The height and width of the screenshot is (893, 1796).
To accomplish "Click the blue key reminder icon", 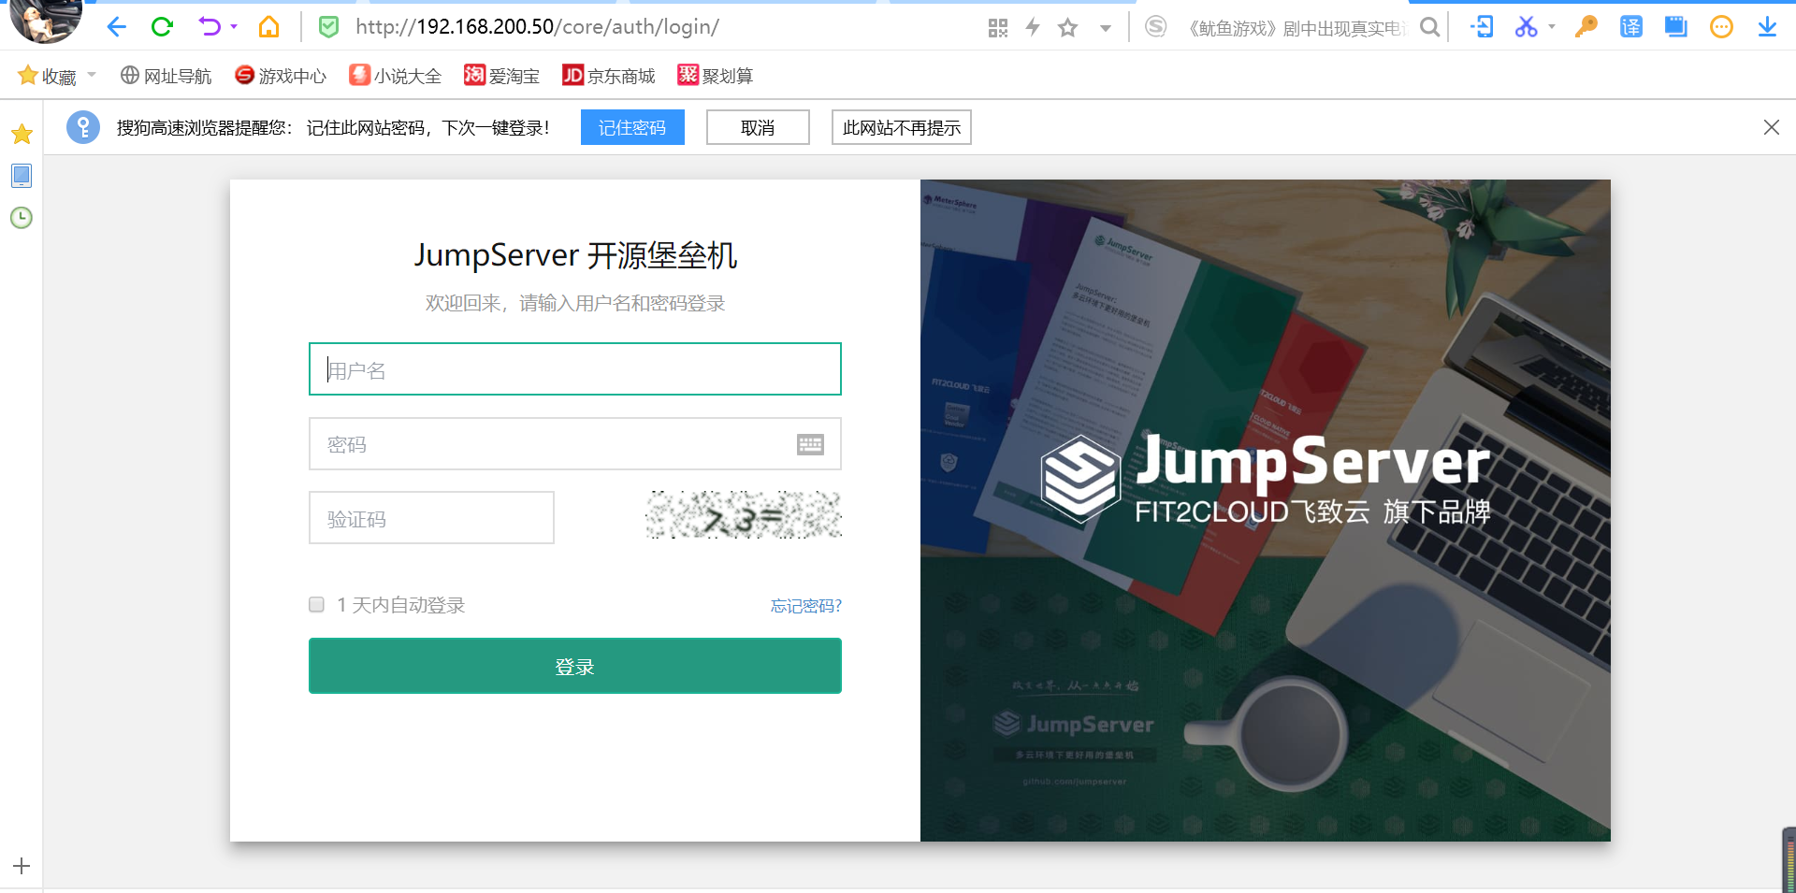I will coord(83,127).
